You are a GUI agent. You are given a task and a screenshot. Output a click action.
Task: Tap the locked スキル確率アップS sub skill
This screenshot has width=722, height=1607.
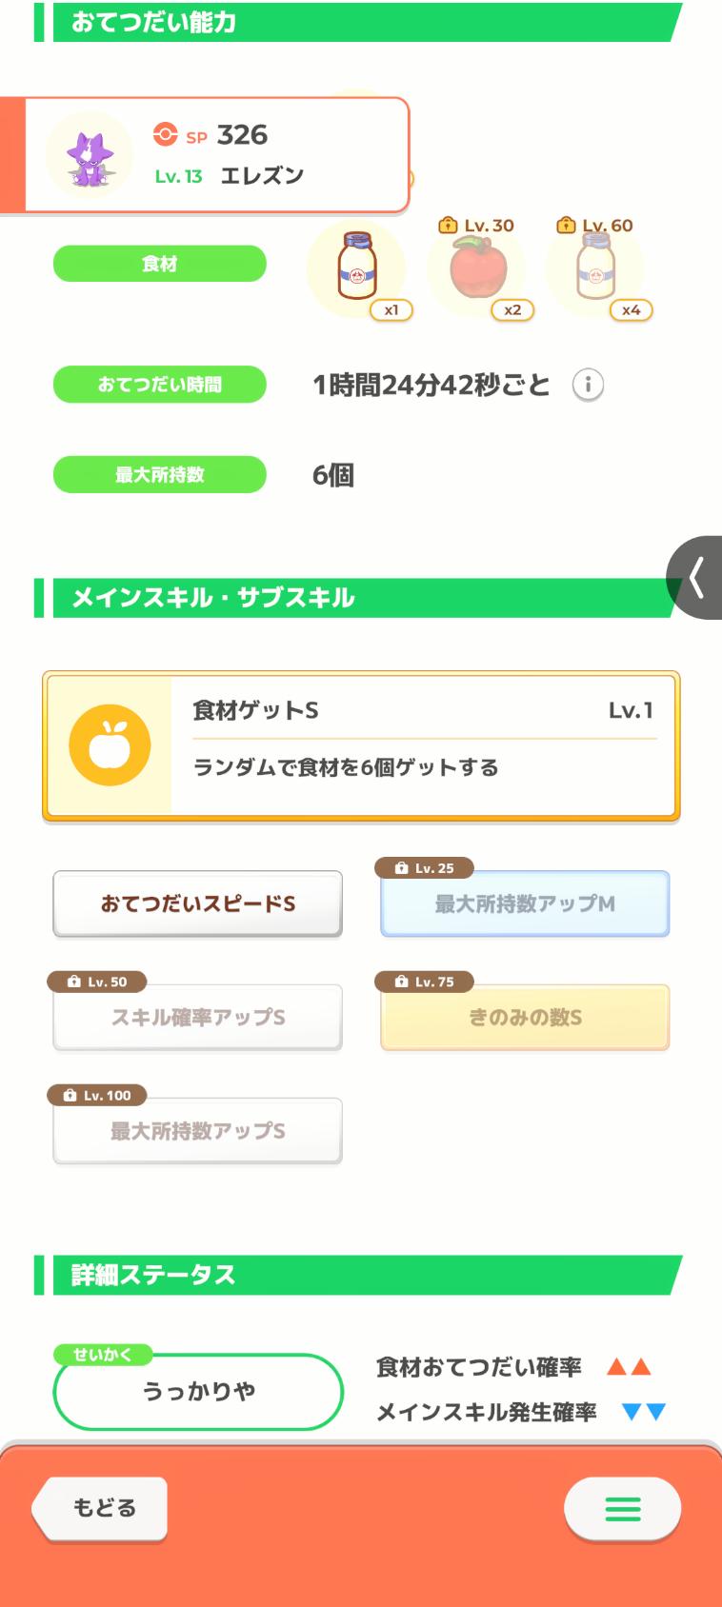[x=197, y=1018]
